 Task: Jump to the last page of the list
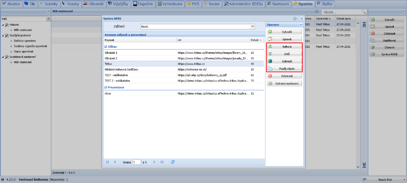pos(162,162)
